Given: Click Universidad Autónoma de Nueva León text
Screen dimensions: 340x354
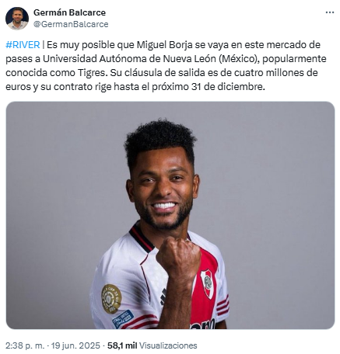Looking at the screenshot, I should click(129, 59).
